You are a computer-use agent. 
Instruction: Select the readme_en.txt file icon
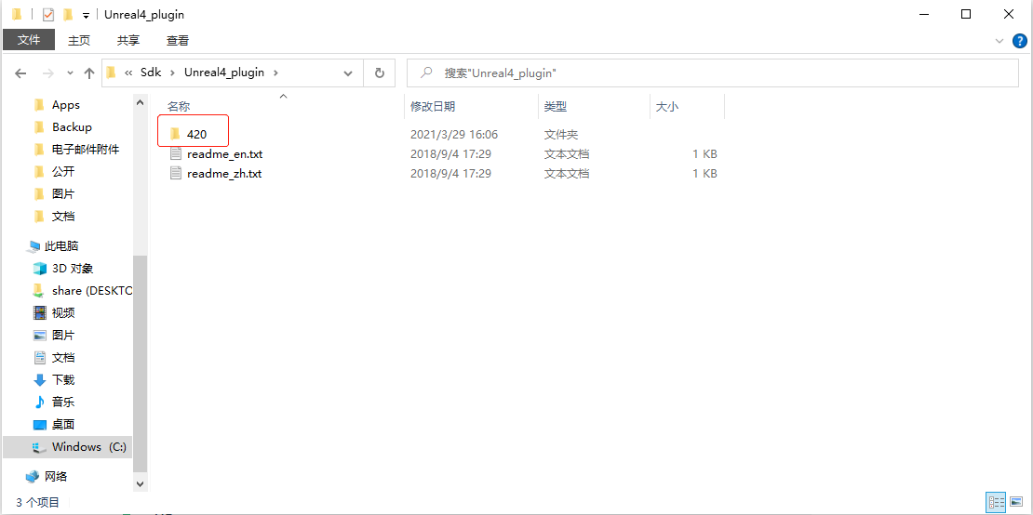tap(175, 154)
